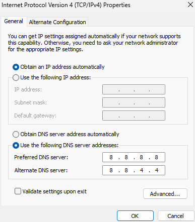Close the IPv4 Properties dialog
This screenshot has height=222, width=195.
coord(190,5)
